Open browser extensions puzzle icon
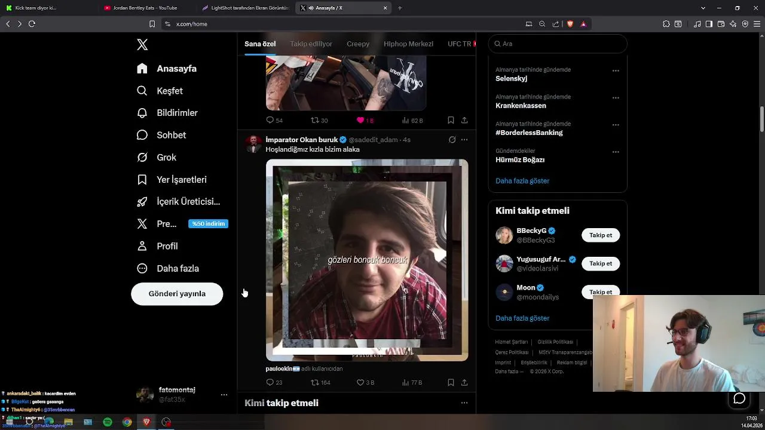 (666, 24)
